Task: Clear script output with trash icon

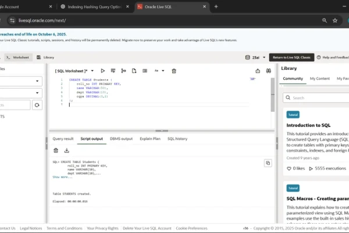Action: [x=56, y=150]
